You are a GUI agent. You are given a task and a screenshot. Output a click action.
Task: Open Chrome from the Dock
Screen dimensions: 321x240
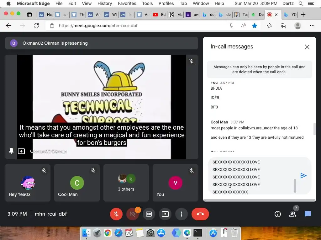tap(108, 232)
